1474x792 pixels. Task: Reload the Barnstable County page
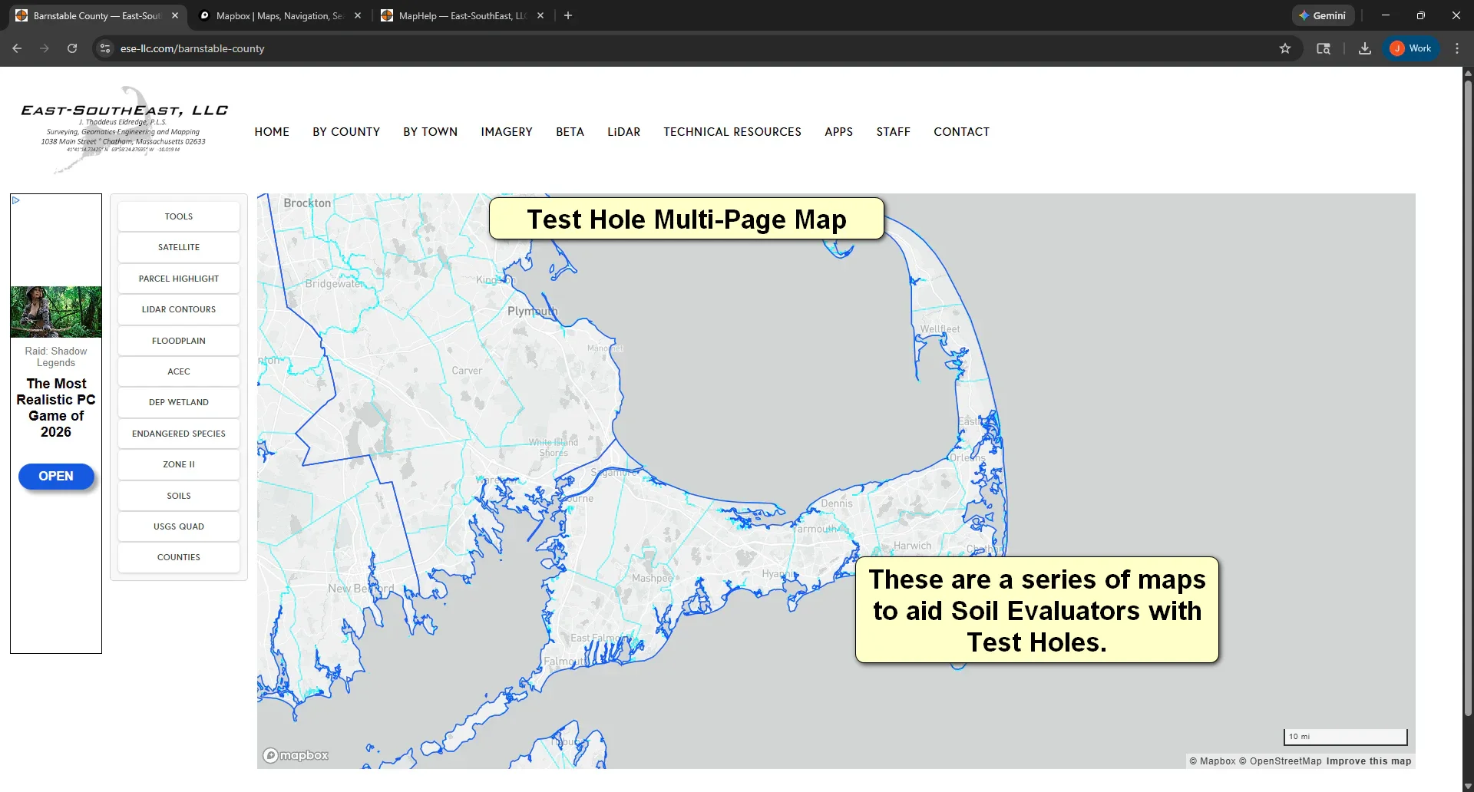(71, 48)
